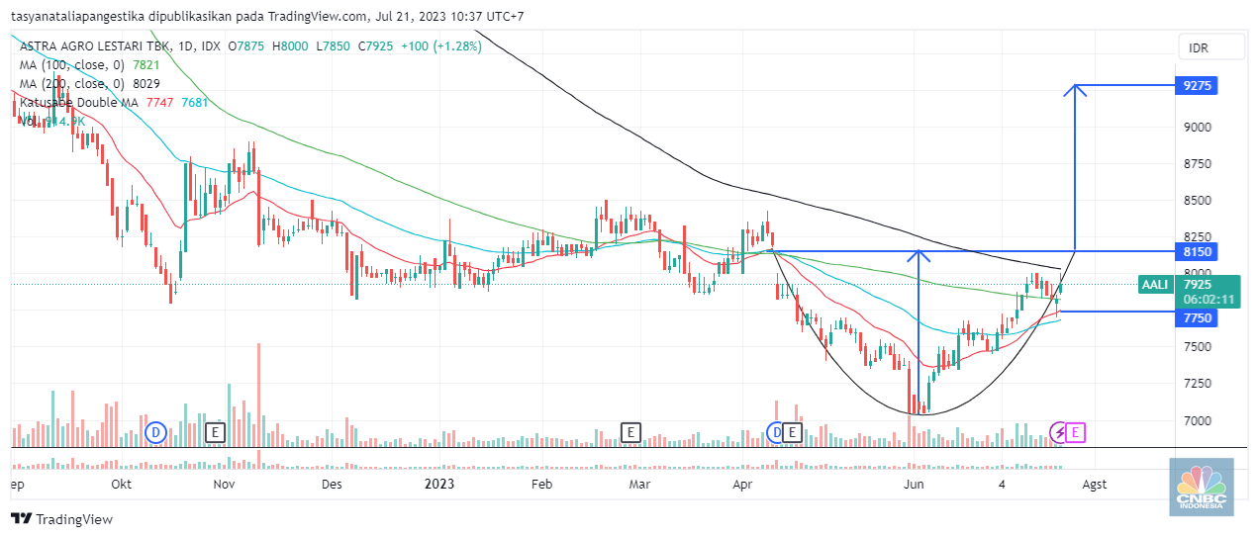Click the Okt label on time axis
Viewport: 1259px width, 538px height.
click(122, 485)
